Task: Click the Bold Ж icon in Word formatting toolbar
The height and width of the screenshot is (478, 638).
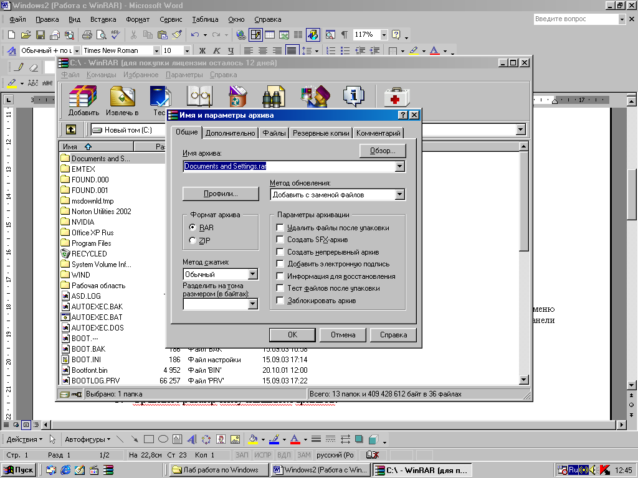Action: click(x=202, y=50)
